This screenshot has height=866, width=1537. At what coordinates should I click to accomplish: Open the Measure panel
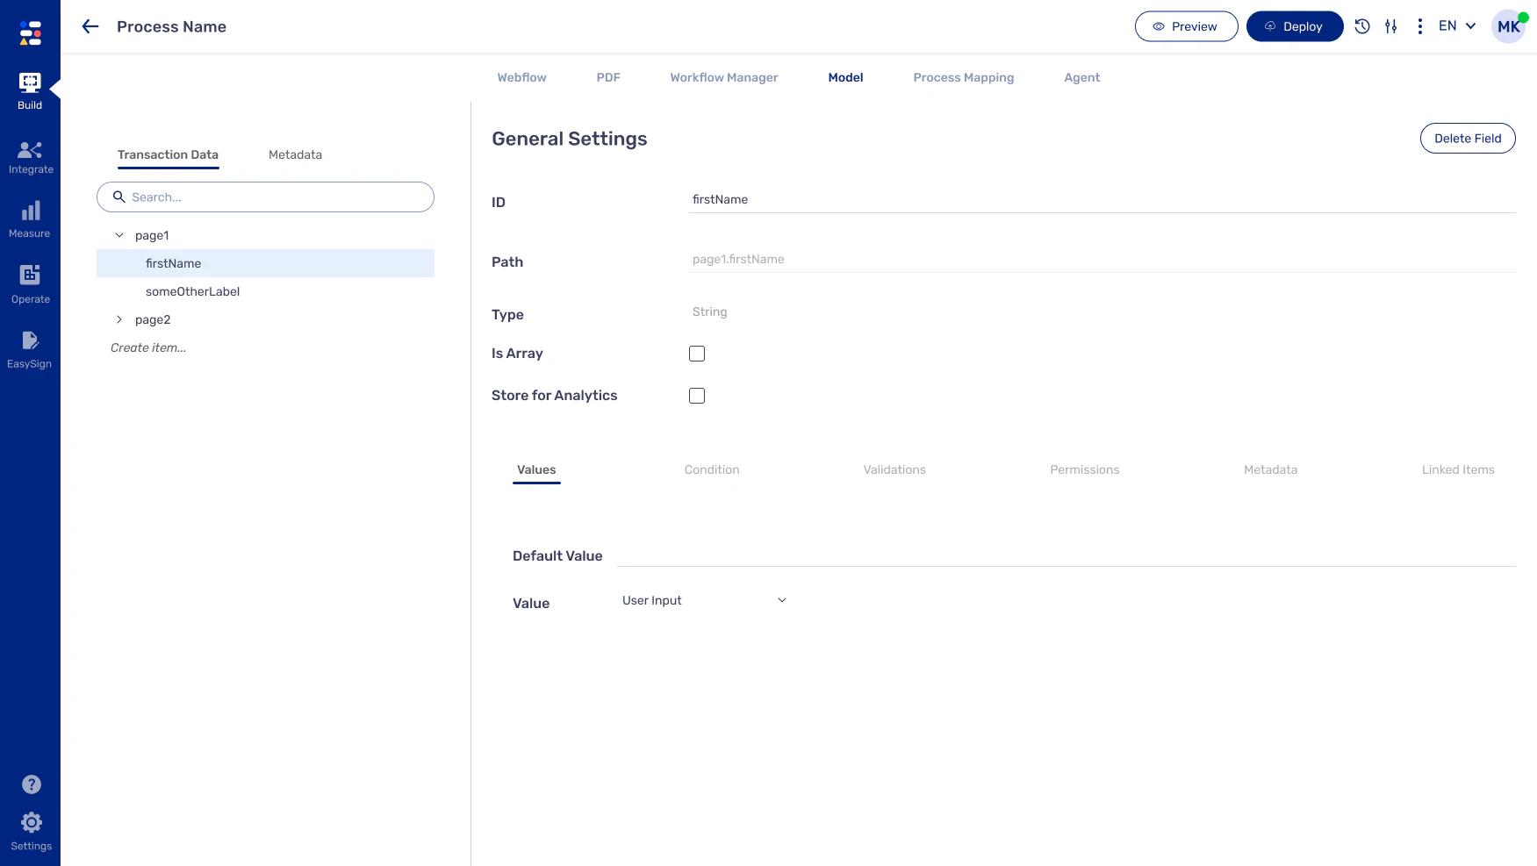tap(30, 218)
